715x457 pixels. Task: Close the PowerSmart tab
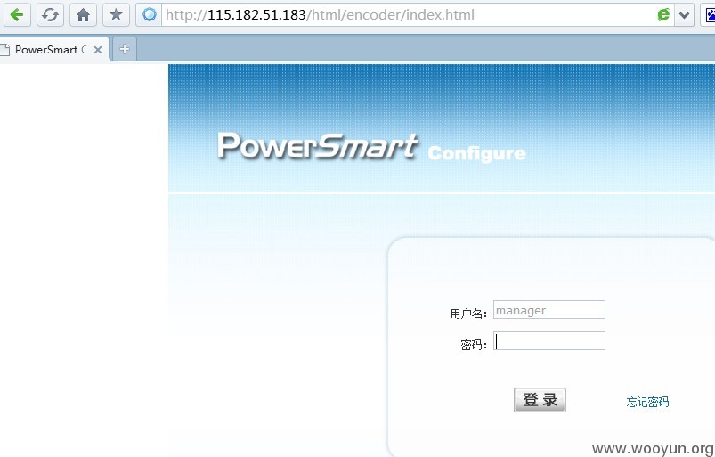98,50
